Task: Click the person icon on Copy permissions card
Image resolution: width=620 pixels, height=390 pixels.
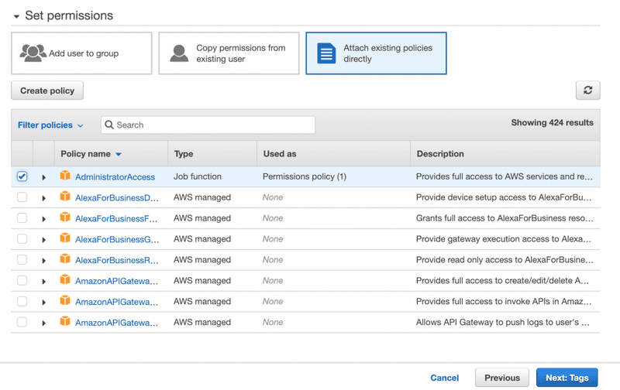Action: 179,53
